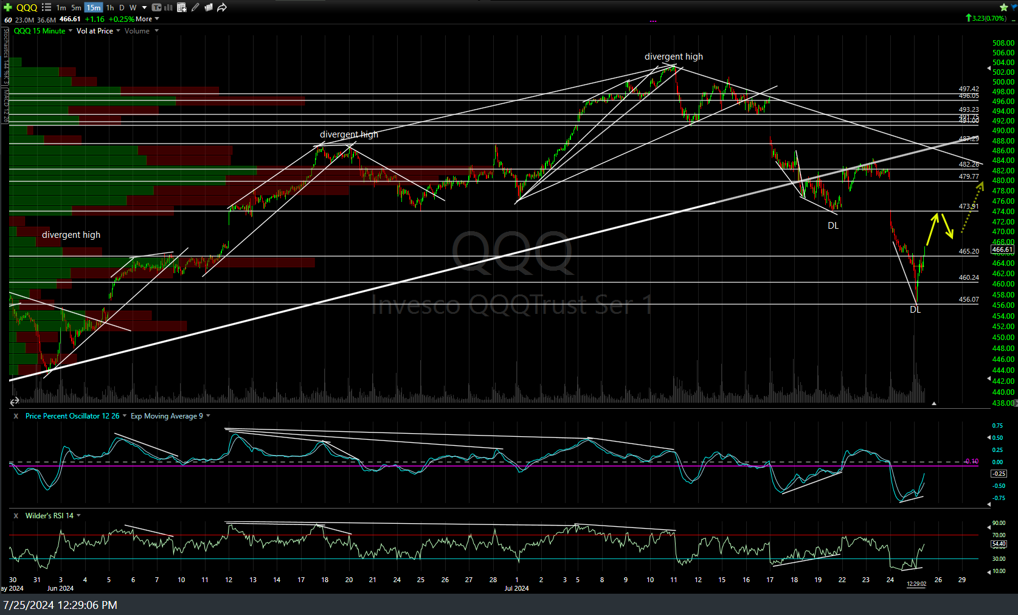The image size is (1018, 615).
Task: Open the T text style tool icon
Action: [x=156, y=7]
